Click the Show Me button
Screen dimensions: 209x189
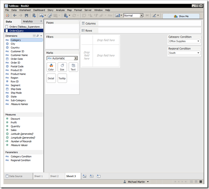point(181,16)
